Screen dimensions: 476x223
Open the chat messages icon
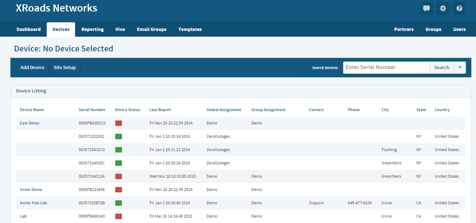click(x=426, y=8)
